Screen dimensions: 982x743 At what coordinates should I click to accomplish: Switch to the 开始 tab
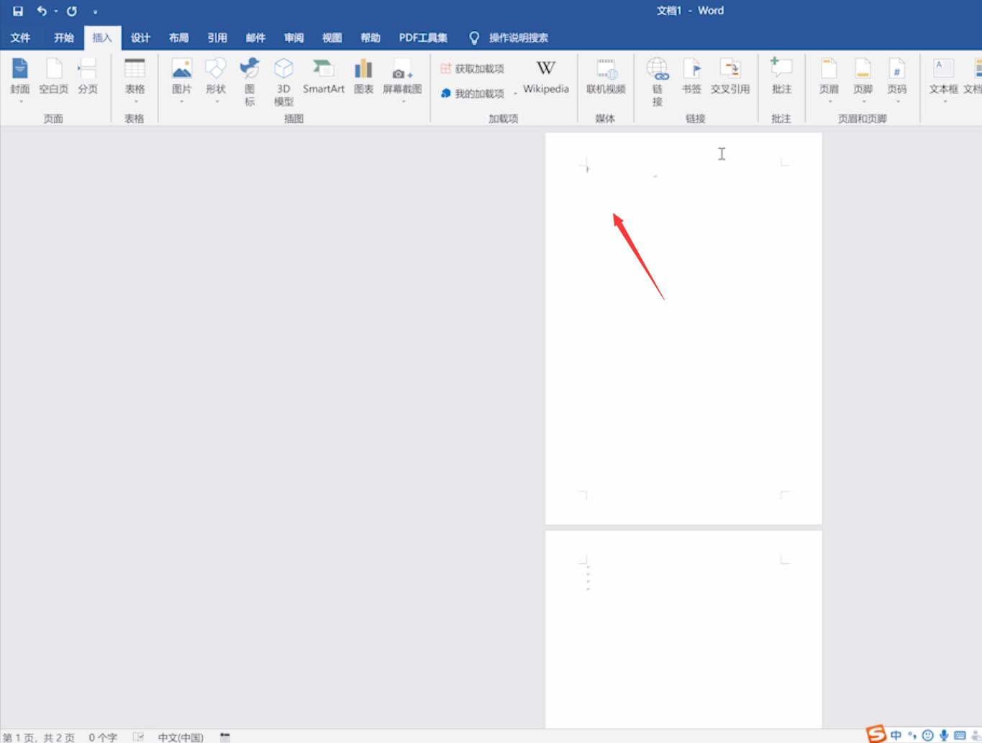[x=63, y=37]
